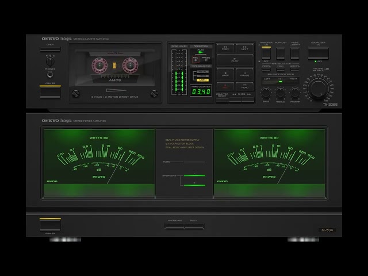Click the PREAMP knob
Screen dimensions: 368x276
tap(295, 93)
